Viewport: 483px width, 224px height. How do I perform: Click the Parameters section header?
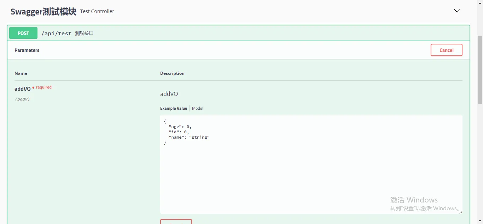tap(27, 50)
